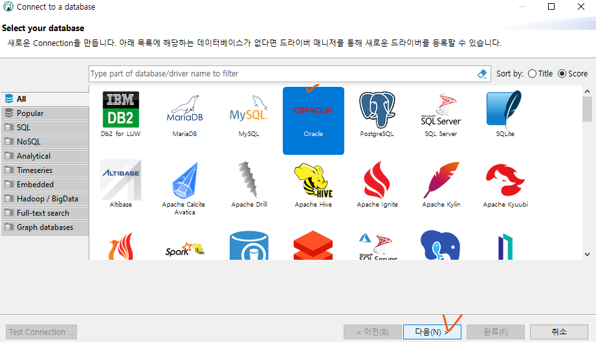Click the driver list scrollbar thumb
Viewport: 596px width, 342px height.
[x=587, y=109]
